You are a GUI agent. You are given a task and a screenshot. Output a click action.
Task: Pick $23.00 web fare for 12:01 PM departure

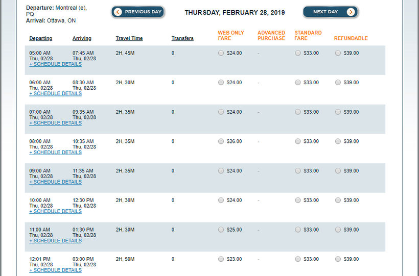[x=221, y=259]
